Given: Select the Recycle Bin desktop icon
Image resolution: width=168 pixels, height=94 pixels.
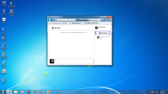Looking at the screenshot, I should click(x=4, y=12).
